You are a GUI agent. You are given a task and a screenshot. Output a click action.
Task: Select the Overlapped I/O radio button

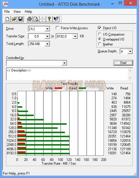click(100, 39)
